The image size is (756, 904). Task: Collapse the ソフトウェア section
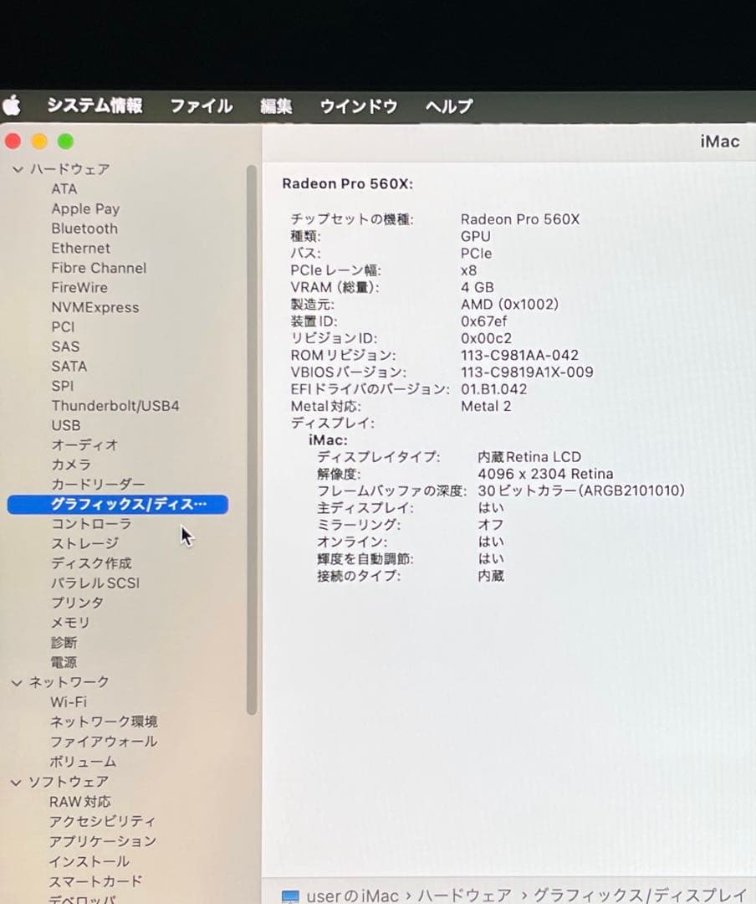[x=18, y=782]
